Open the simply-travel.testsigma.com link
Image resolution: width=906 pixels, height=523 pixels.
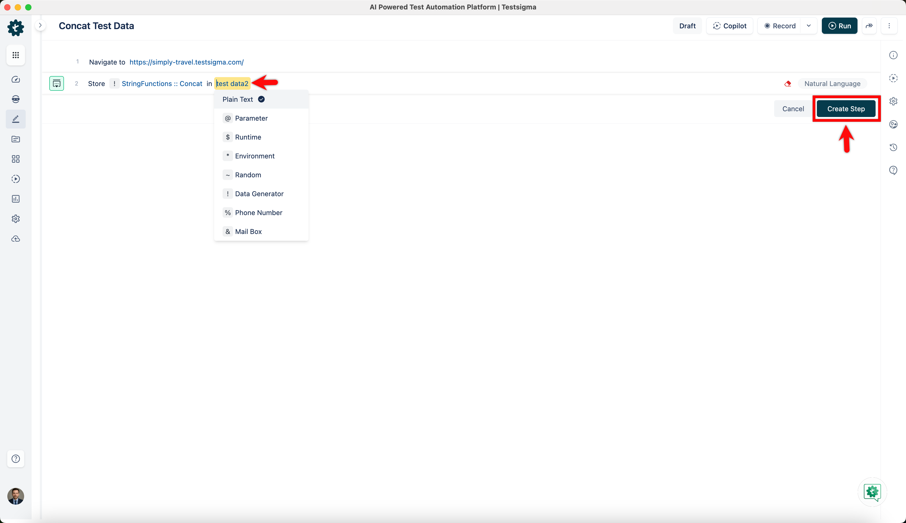click(x=186, y=62)
